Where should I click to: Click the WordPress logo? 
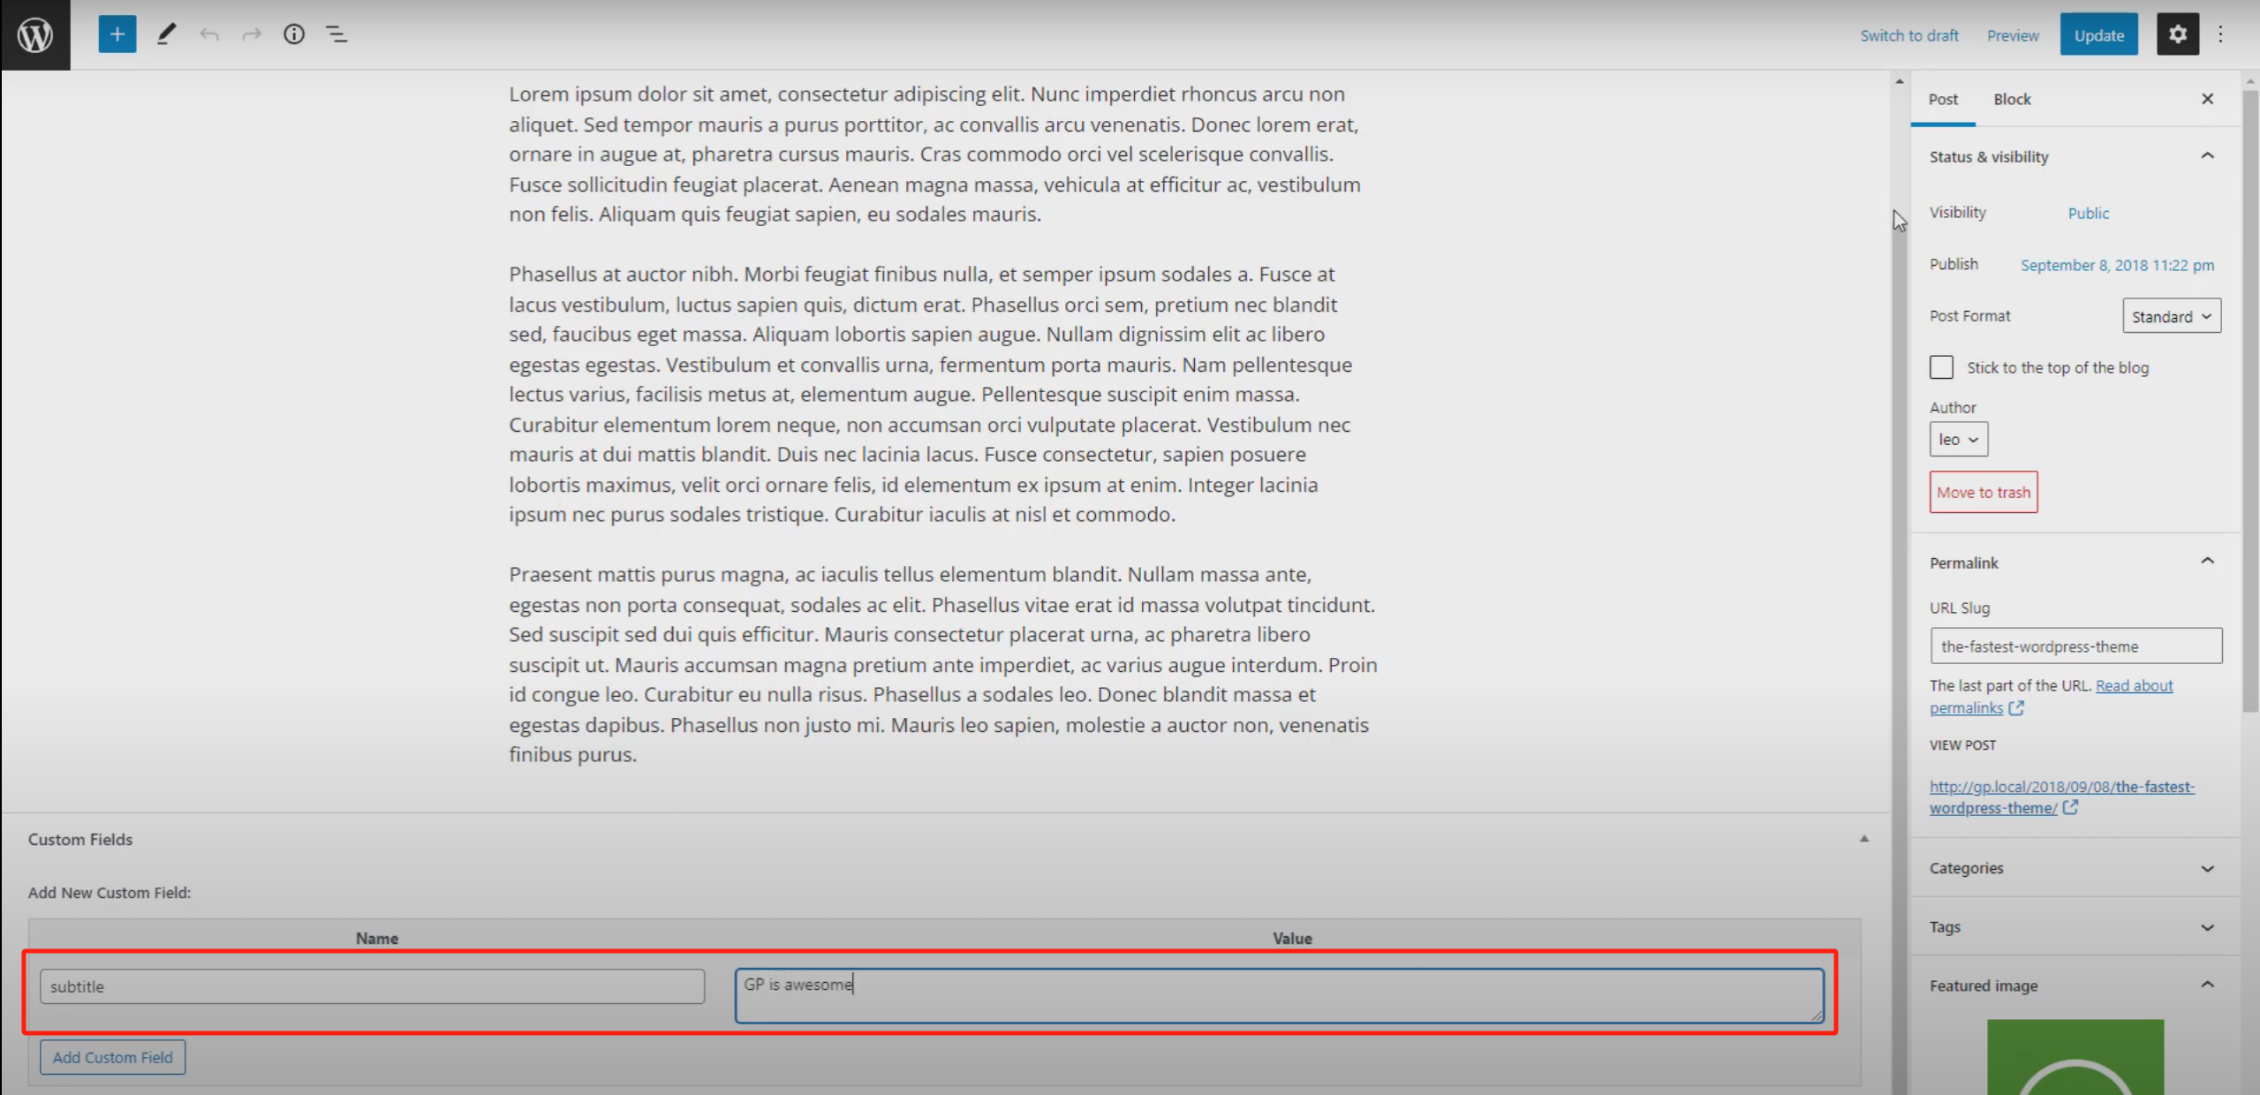[34, 34]
